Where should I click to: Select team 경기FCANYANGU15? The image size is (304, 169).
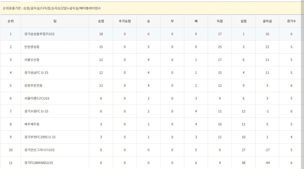click(x=39, y=163)
